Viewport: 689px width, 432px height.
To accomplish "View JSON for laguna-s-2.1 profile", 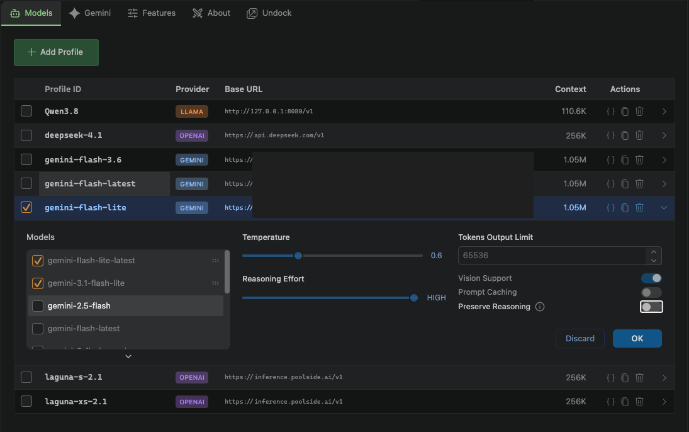I will (x=610, y=377).
